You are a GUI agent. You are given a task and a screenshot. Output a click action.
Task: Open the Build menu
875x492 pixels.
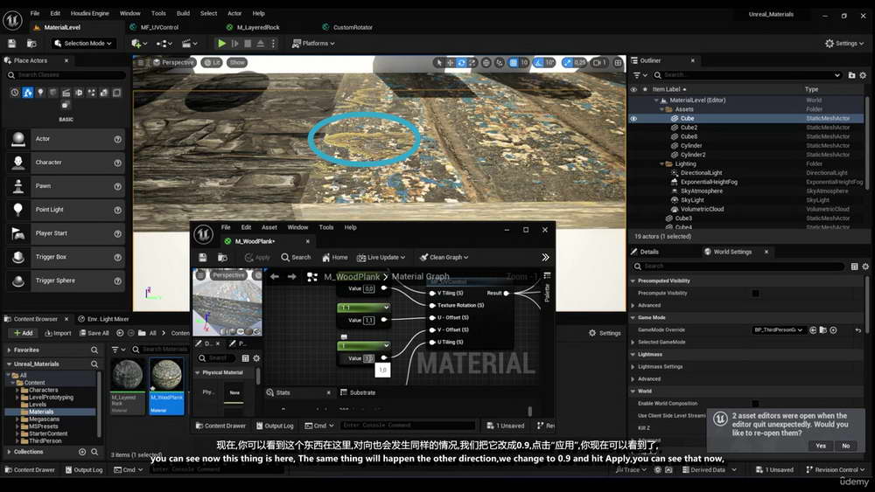pos(183,13)
